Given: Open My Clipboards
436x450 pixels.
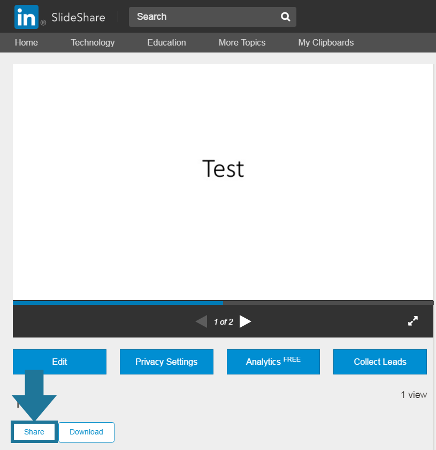Looking at the screenshot, I should point(326,42).
